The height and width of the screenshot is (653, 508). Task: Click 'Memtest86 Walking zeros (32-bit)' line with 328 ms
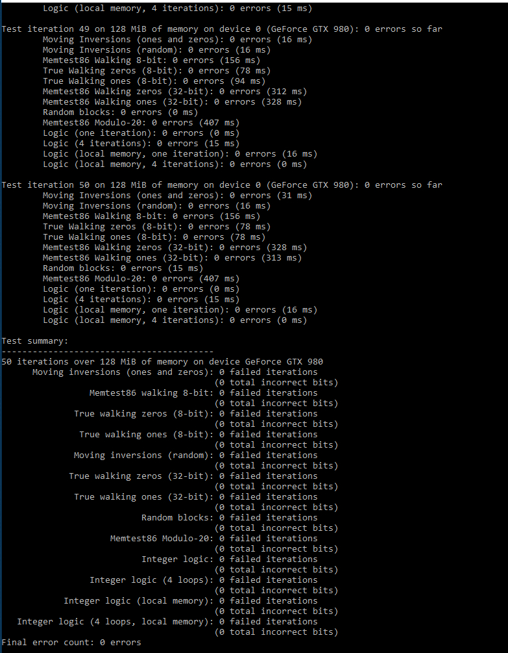(x=175, y=248)
